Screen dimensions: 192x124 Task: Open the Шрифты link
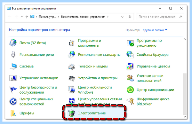(27, 113)
